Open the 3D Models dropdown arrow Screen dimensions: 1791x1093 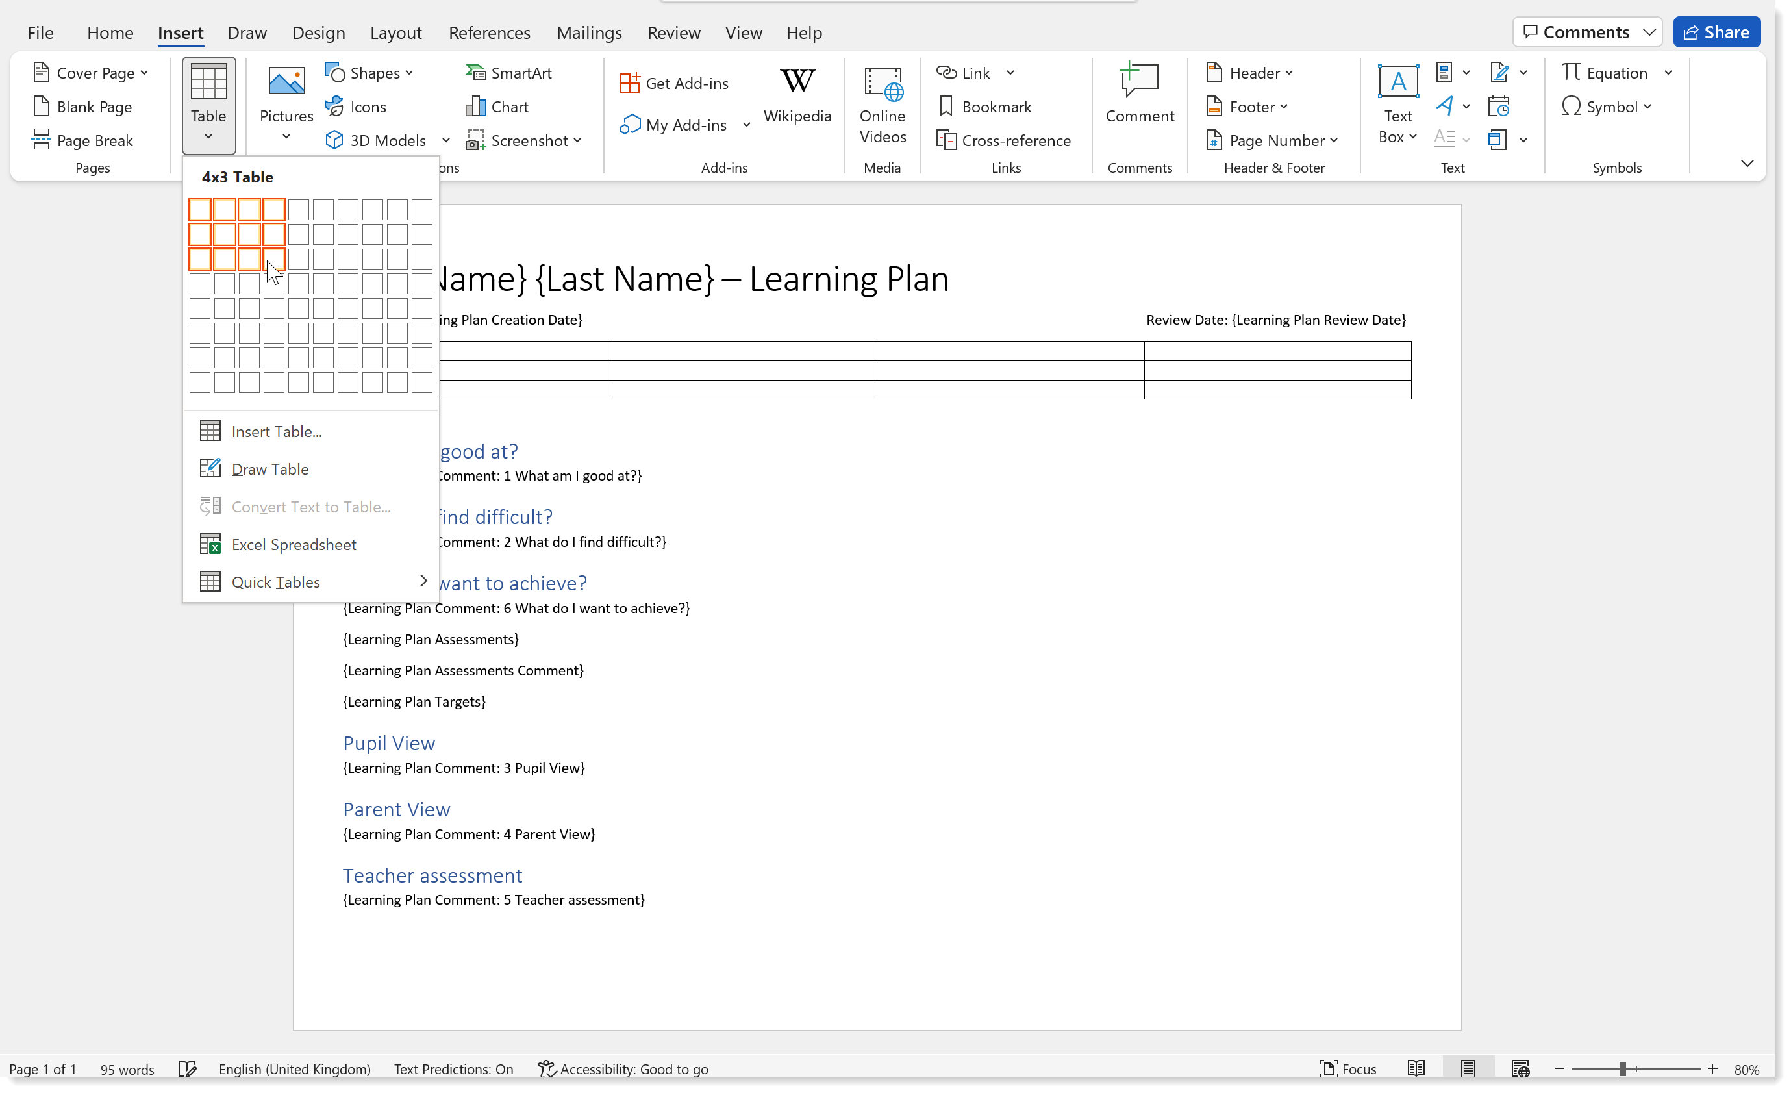pos(445,140)
